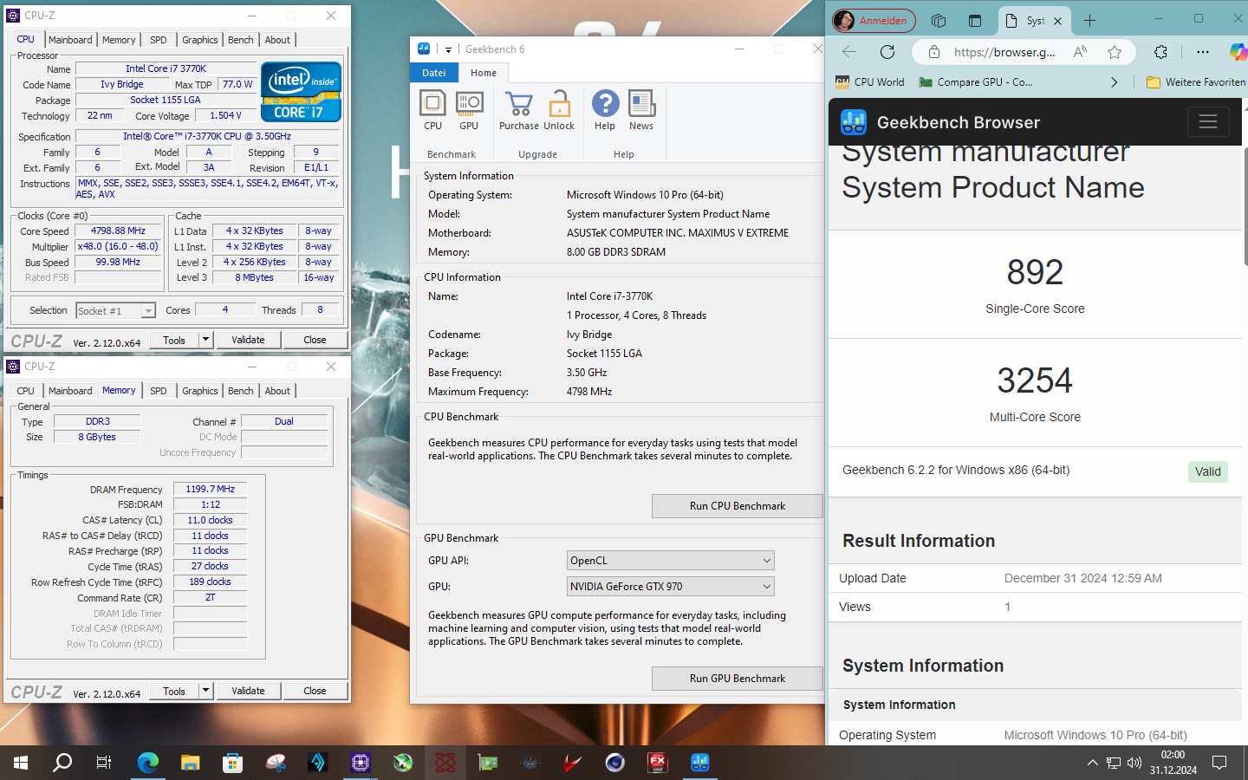Reload the browser page
This screenshot has width=1248, height=780.
pos(887,52)
